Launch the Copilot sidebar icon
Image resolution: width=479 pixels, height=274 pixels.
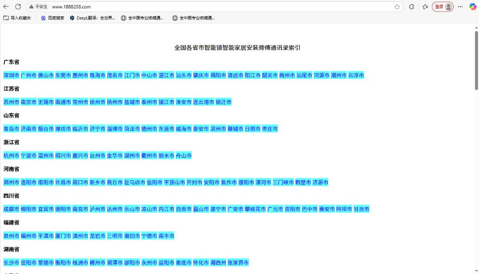(473, 6)
